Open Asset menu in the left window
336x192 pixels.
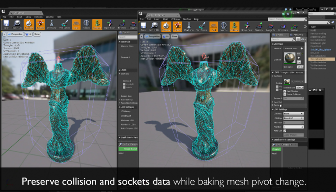click(x=20, y=17)
